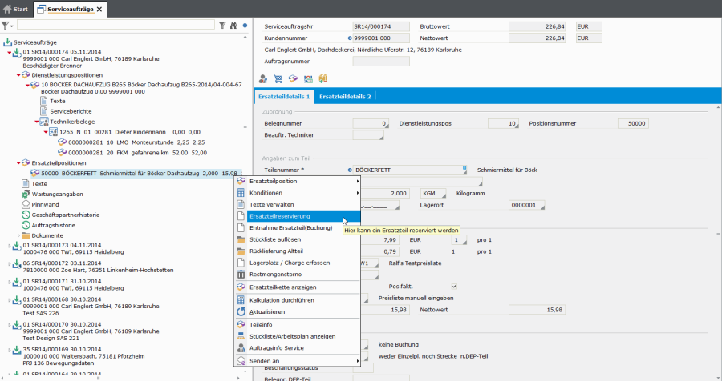Click the Serviceberichte document icon
Screen dimensions: 722x381
[44, 111]
